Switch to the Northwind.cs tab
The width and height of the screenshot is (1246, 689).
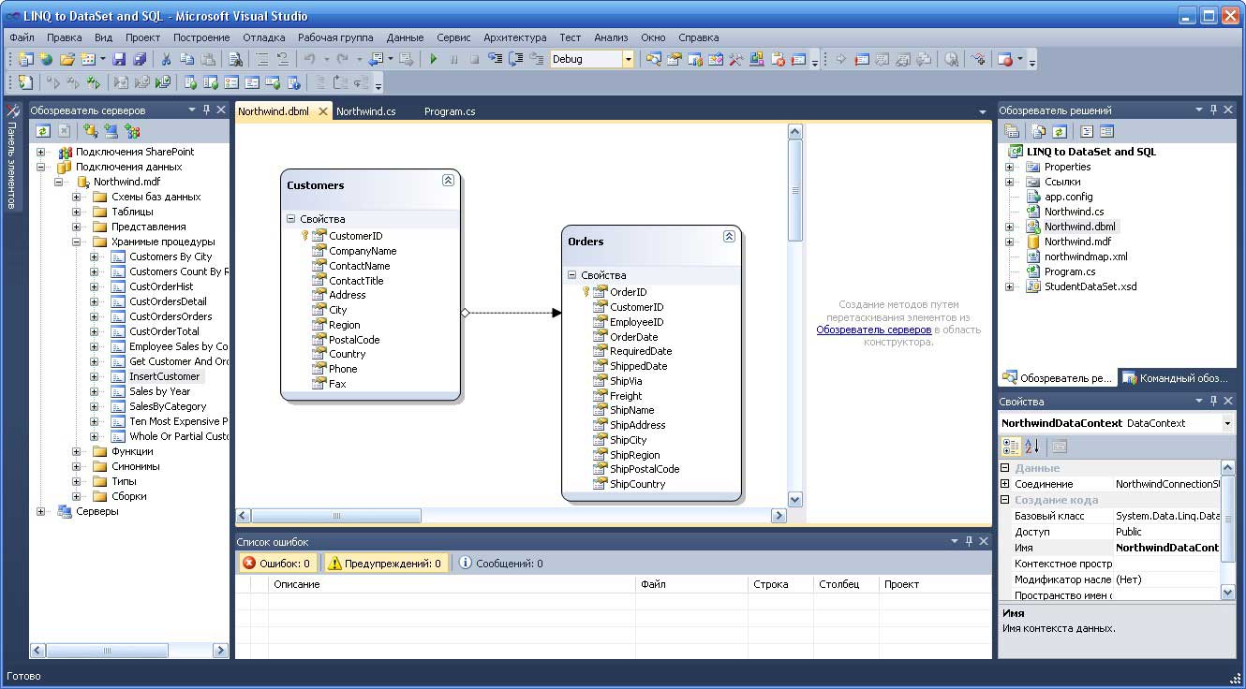click(366, 110)
